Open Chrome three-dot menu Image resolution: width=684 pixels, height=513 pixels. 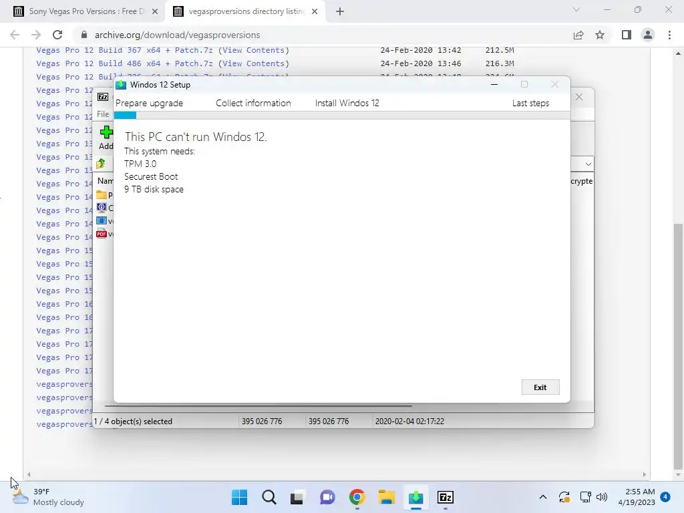click(669, 35)
